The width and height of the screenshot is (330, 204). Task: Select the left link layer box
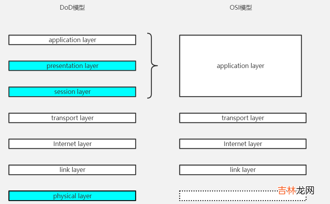click(72, 170)
